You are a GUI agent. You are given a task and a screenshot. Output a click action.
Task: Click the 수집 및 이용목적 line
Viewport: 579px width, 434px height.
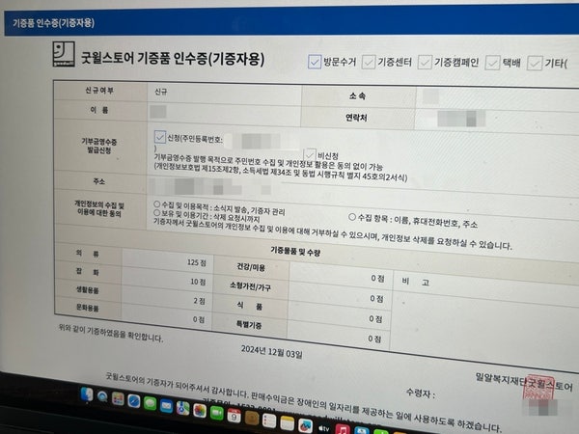(x=219, y=207)
